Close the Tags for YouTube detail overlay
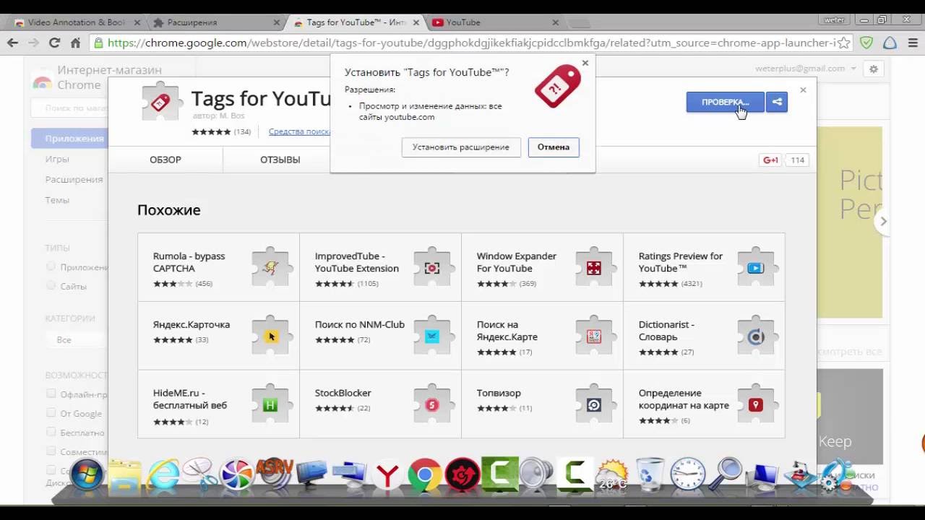The height and width of the screenshot is (520, 925). [x=803, y=90]
